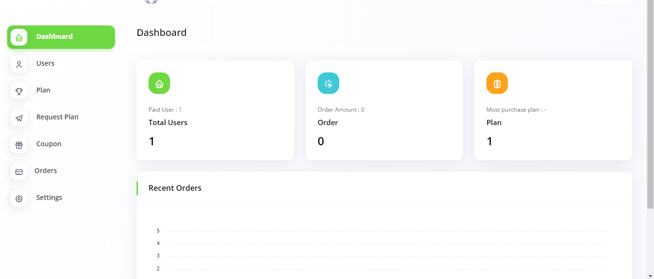This screenshot has height=279, width=654.
Task: Click the Request Plan paper-plane icon
Action: tap(19, 117)
